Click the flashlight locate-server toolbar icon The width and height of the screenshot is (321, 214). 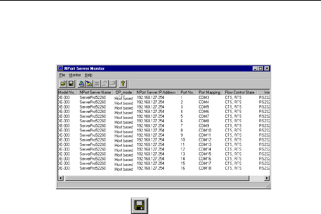pos(89,83)
